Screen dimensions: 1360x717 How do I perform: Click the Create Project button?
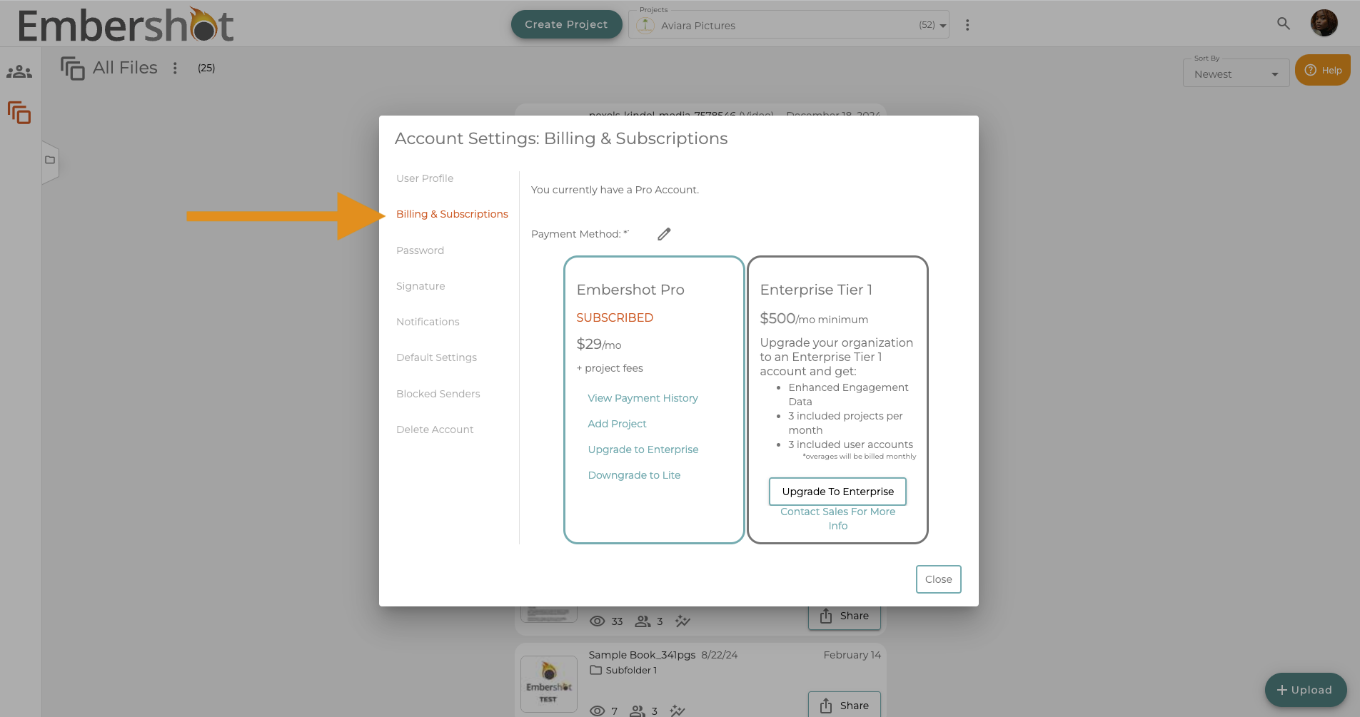[566, 24]
